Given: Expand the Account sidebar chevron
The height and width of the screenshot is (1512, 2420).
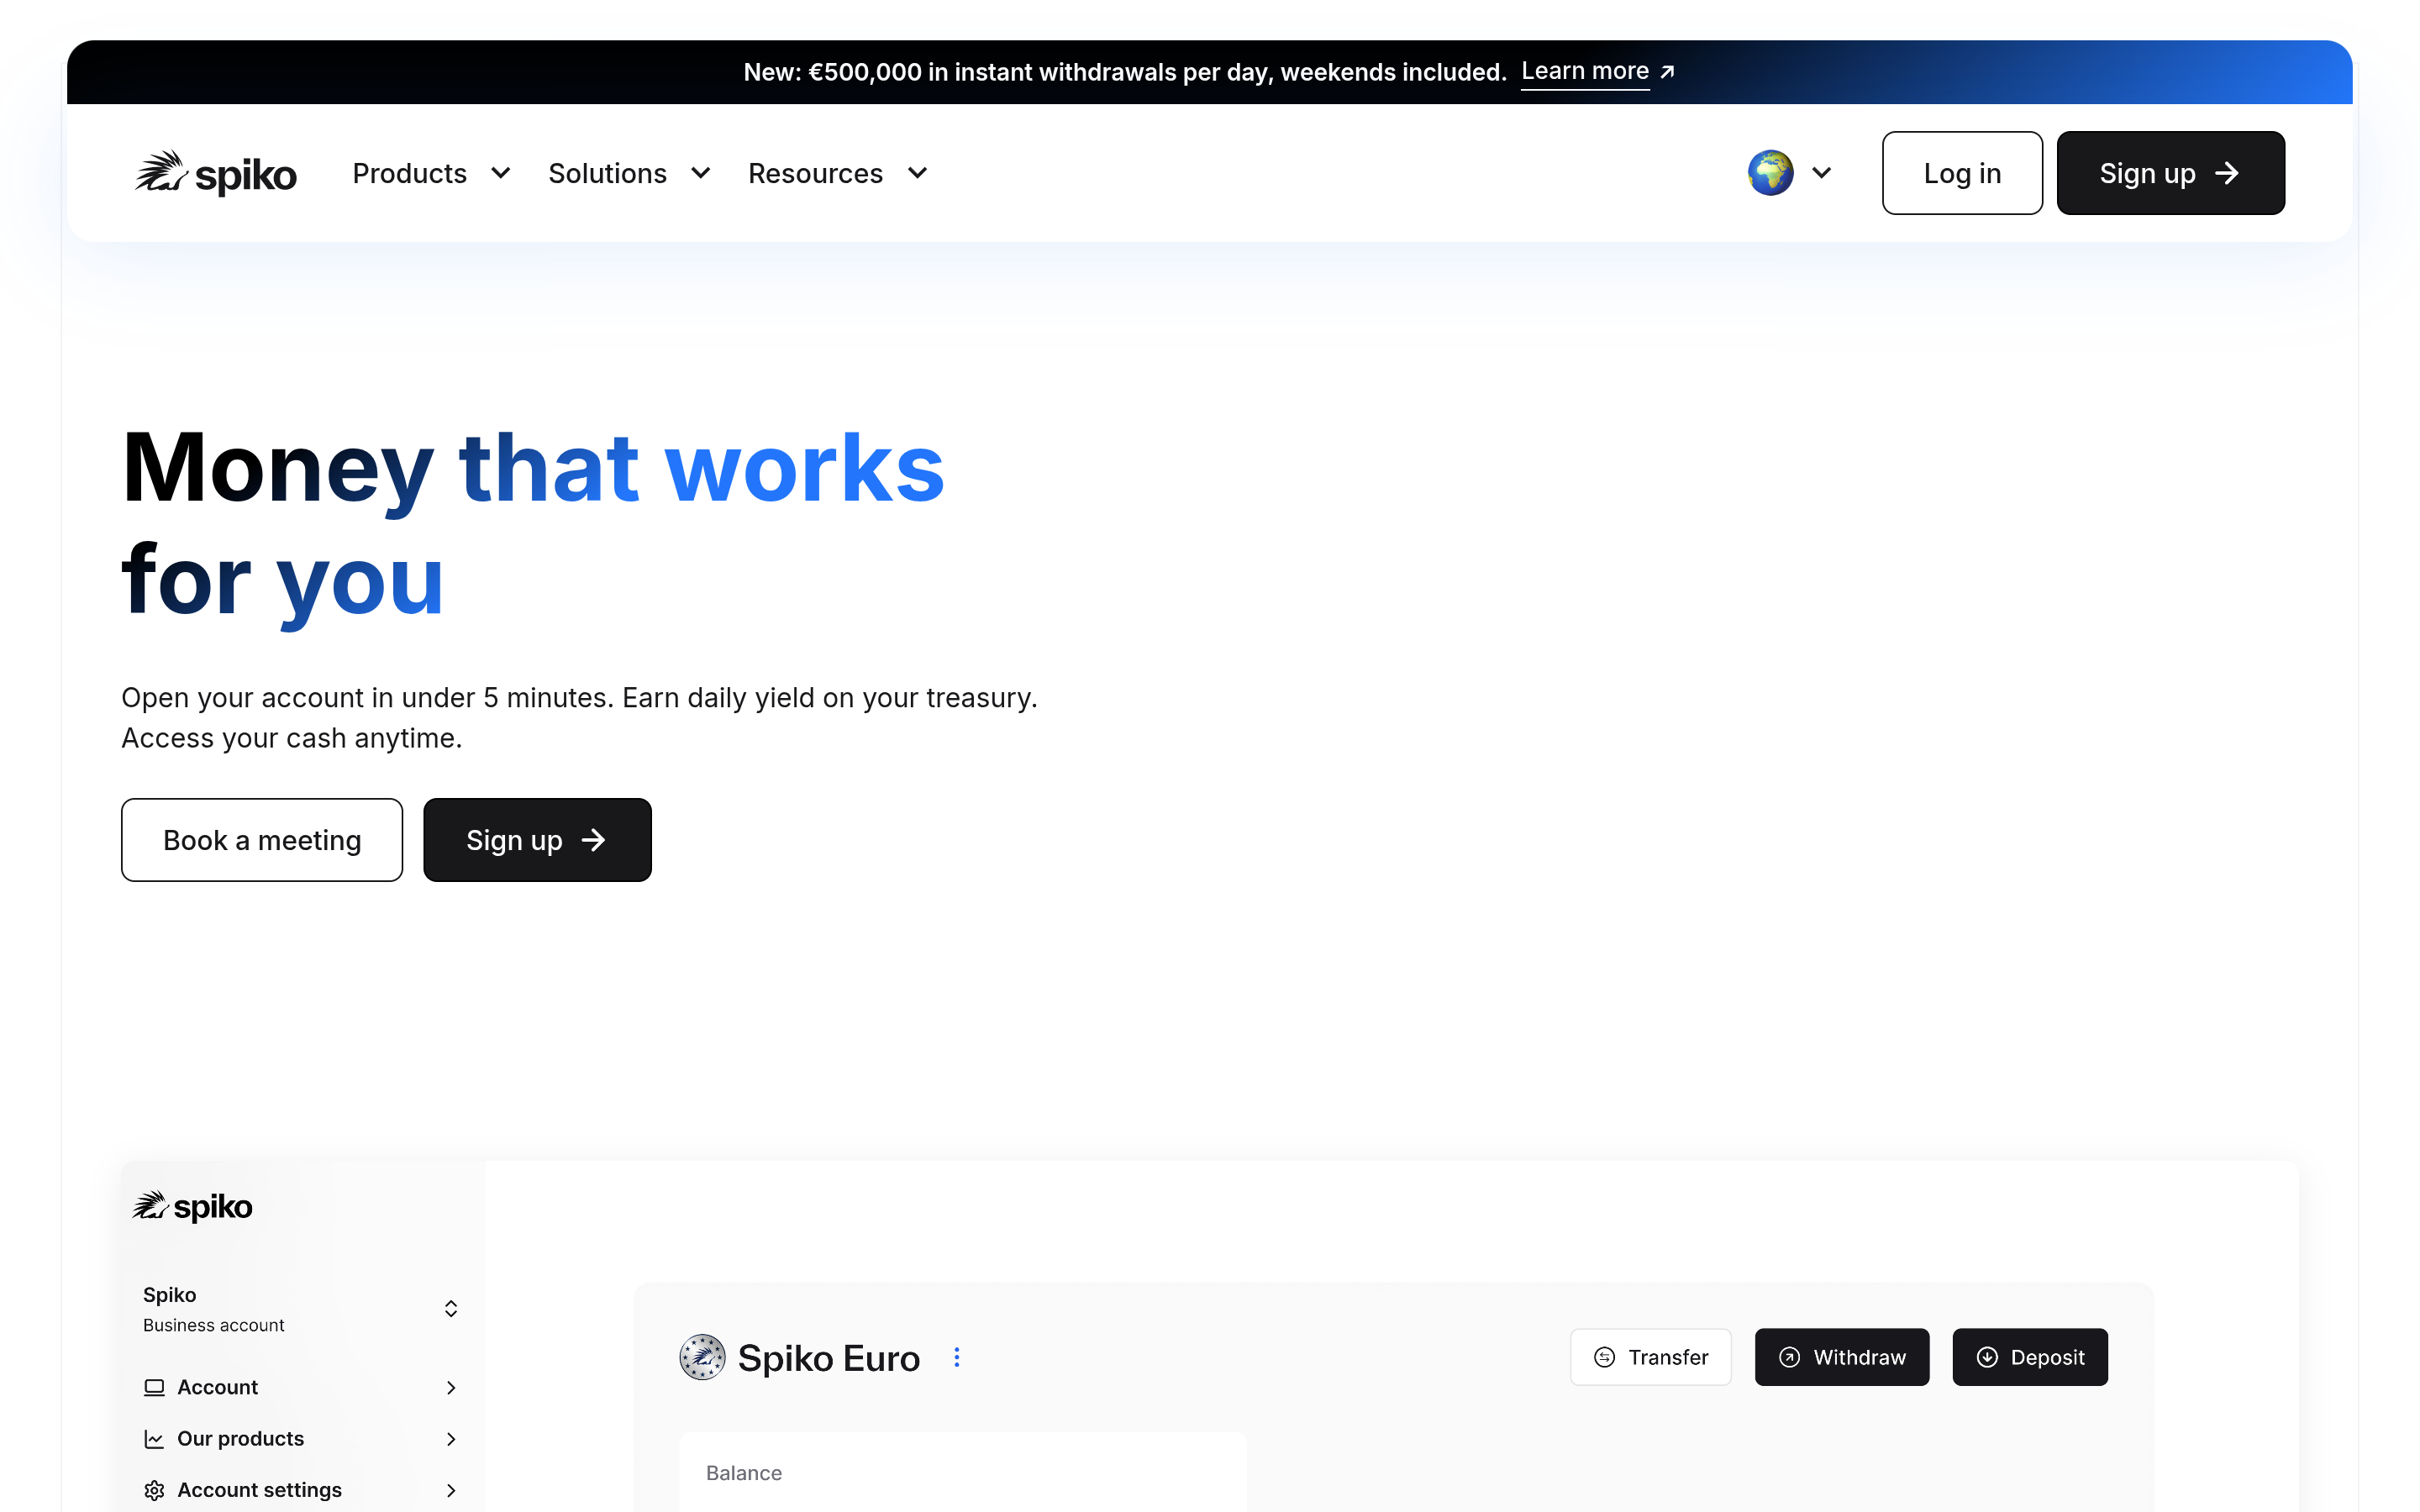Looking at the screenshot, I should pos(451,1387).
